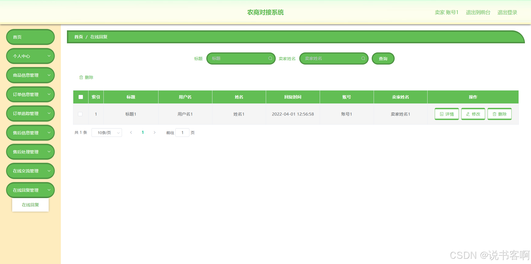Expand the 在线交流管理 menu
The image size is (531, 264).
pyautogui.click(x=30, y=171)
